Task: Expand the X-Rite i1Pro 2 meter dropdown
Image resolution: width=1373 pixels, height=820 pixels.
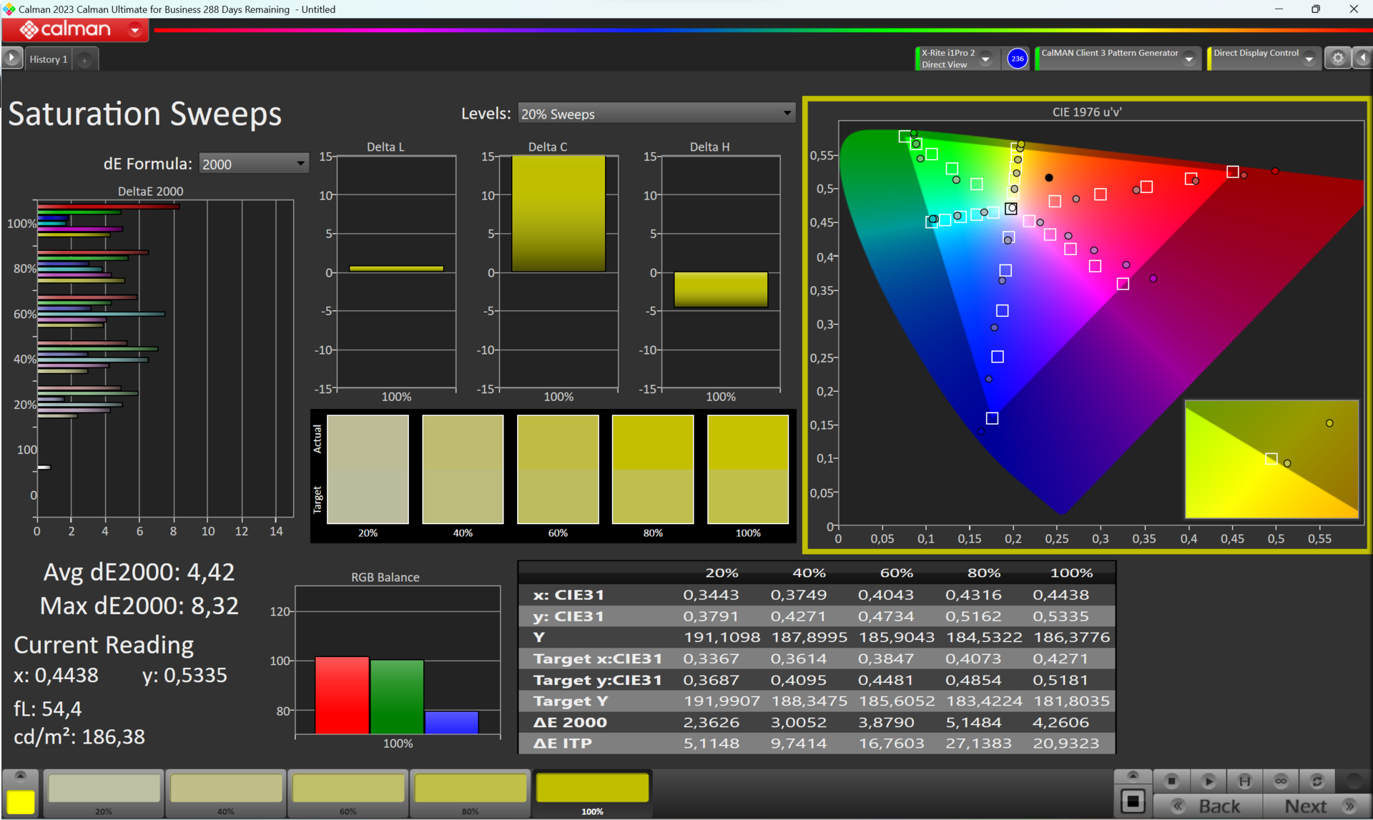Action: [985, 59]
